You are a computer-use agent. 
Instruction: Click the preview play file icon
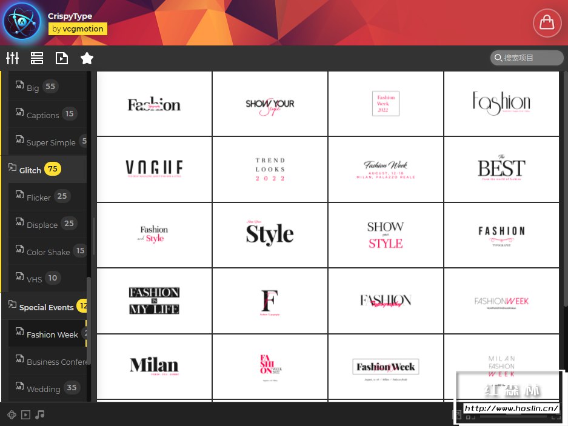[x=62, y=58]
